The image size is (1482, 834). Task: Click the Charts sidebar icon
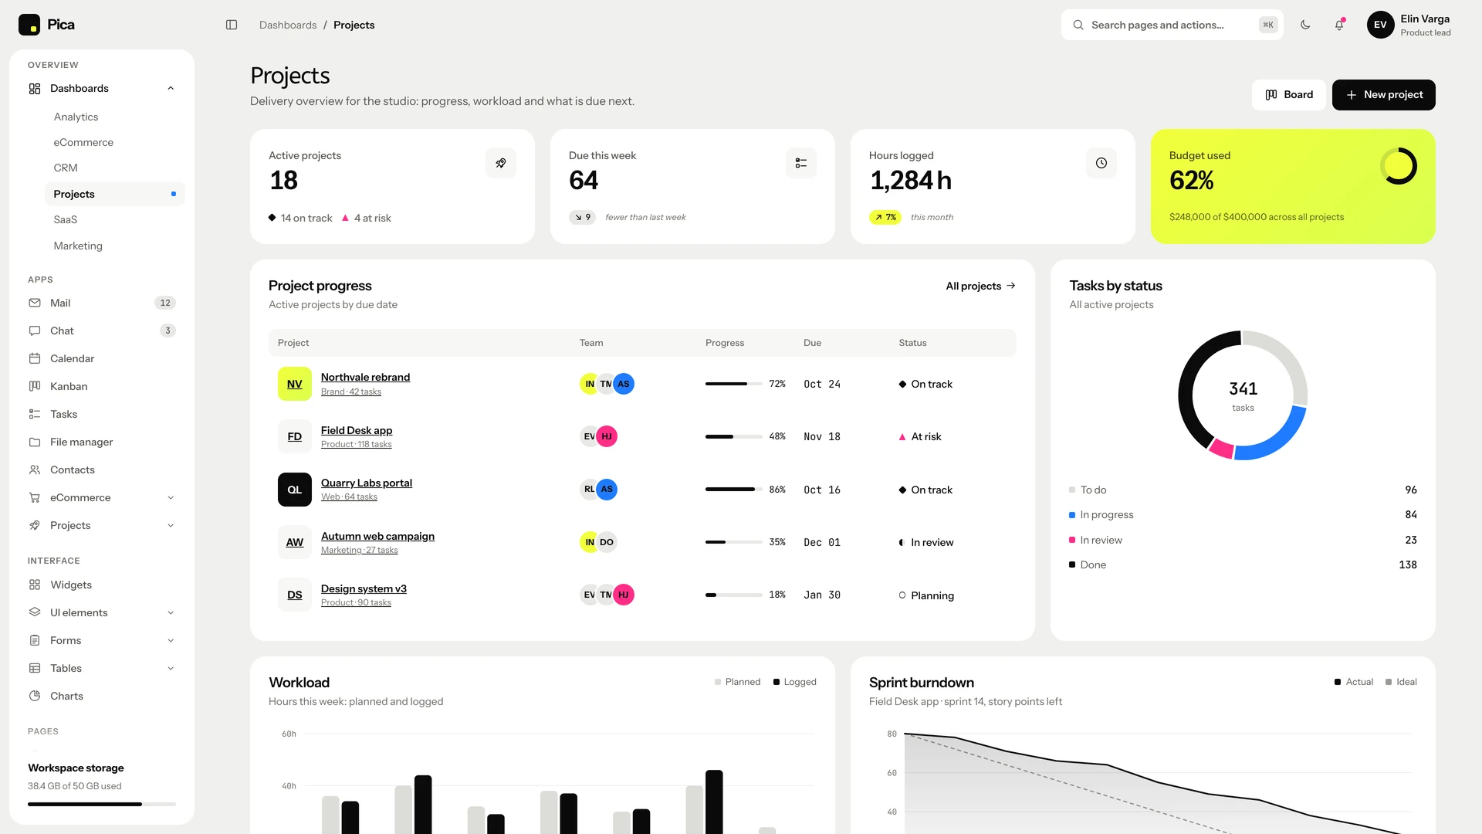(35, 696)
